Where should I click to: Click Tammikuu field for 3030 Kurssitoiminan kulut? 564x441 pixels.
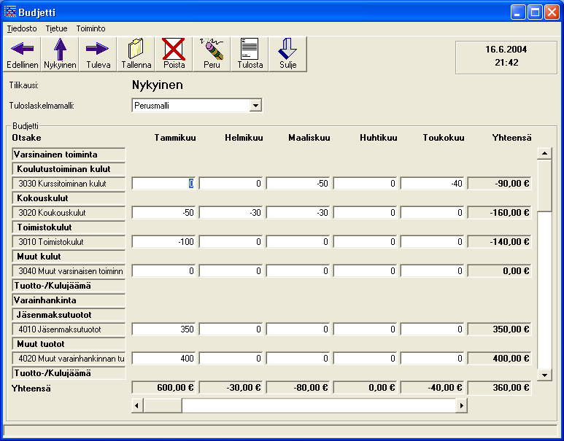click(x=163, y=184)
